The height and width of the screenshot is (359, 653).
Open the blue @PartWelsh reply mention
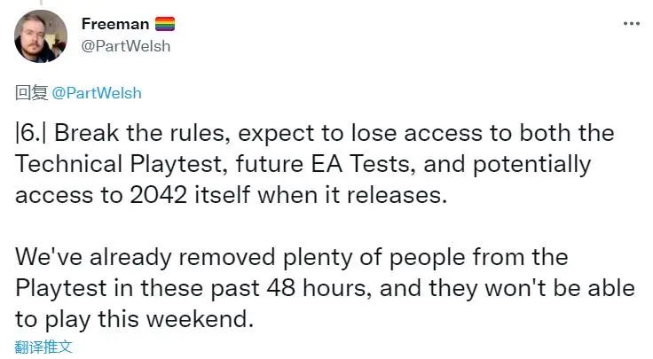pos(96,92)
